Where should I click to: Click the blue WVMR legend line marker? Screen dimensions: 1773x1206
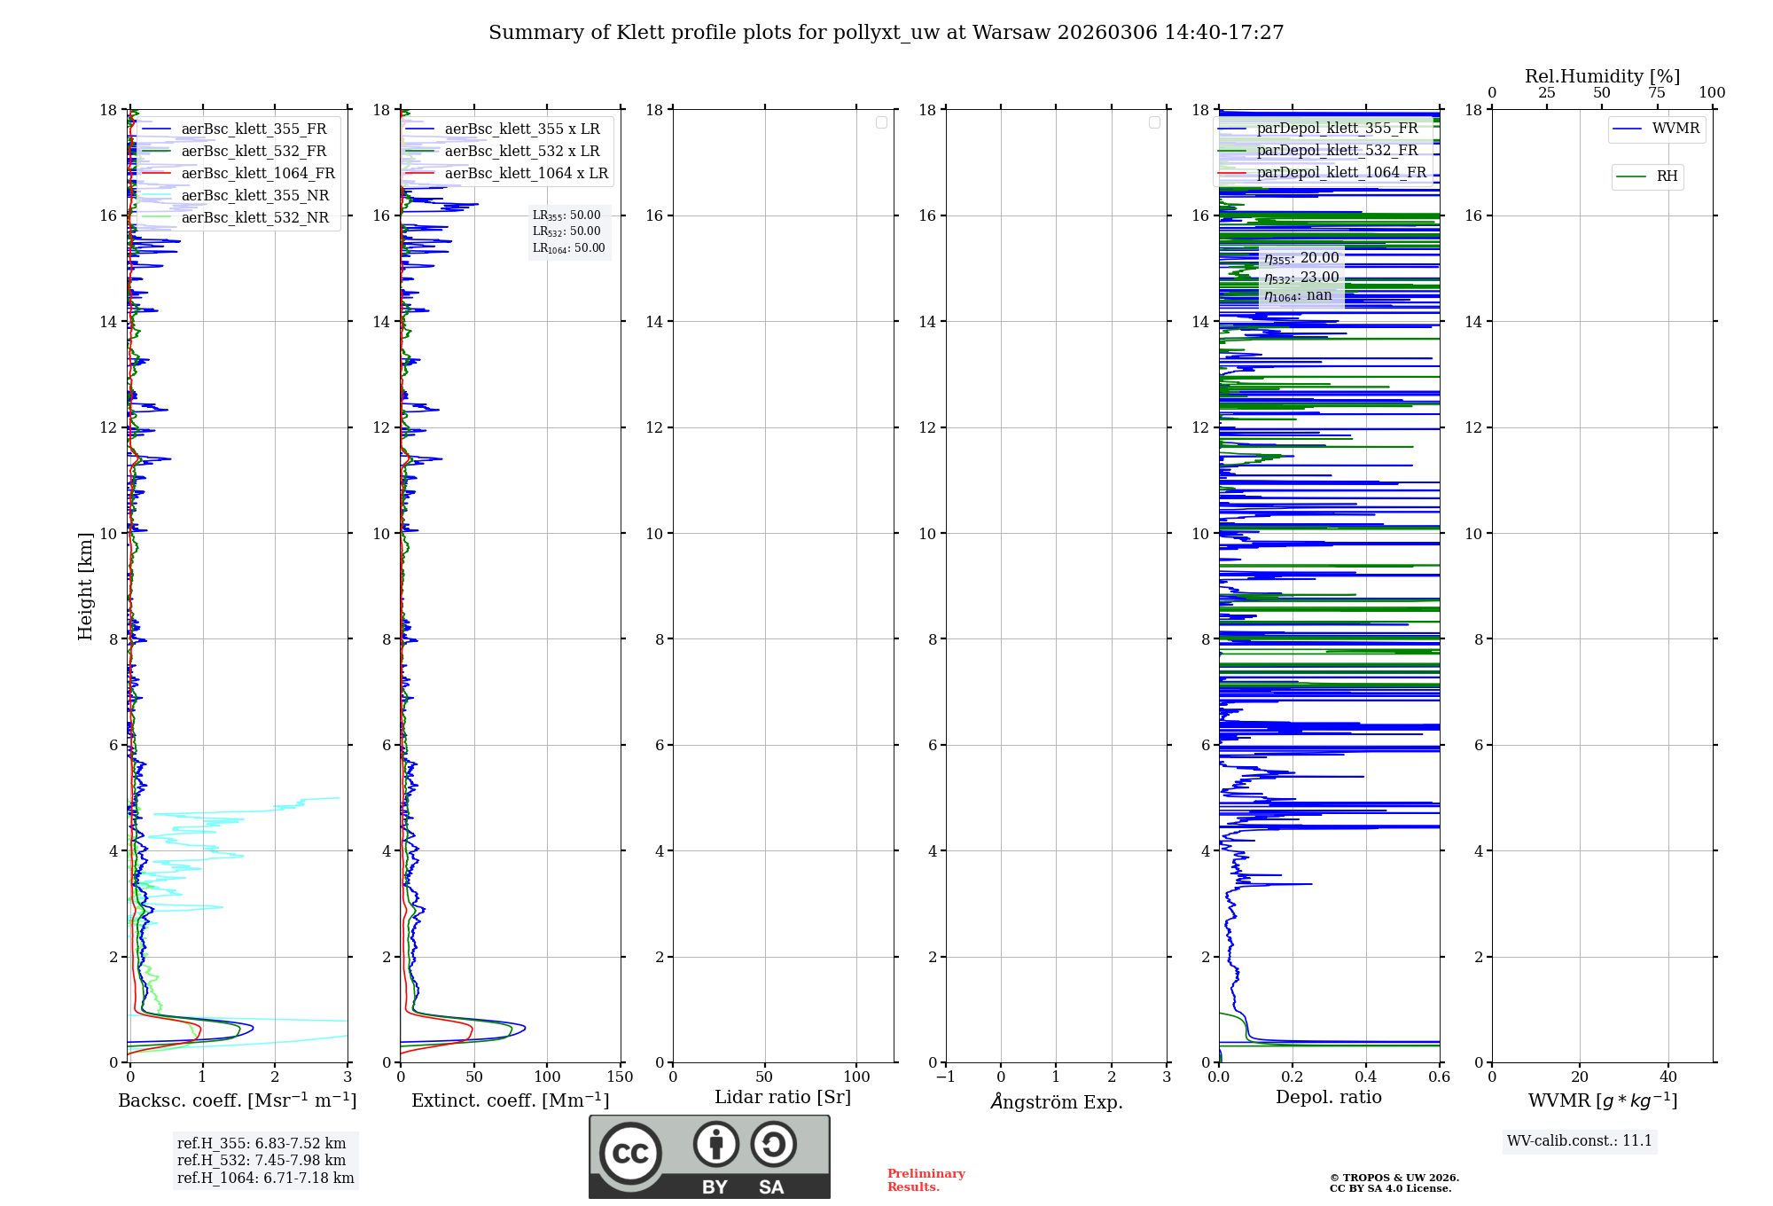click(1628, 129)
